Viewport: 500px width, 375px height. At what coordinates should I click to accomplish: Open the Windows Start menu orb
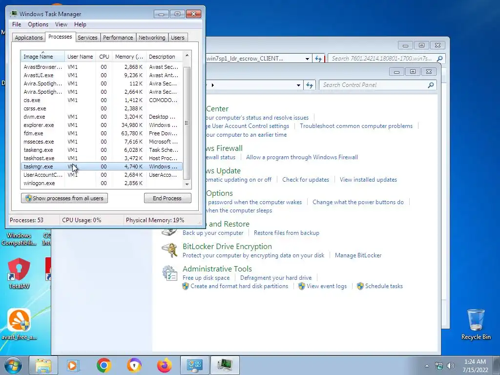13,365
